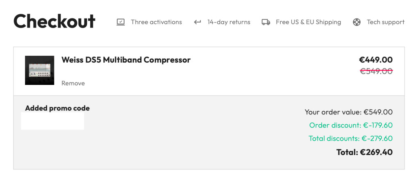Focus the white promo code field
418x178 pixels.
pos(52,121)
